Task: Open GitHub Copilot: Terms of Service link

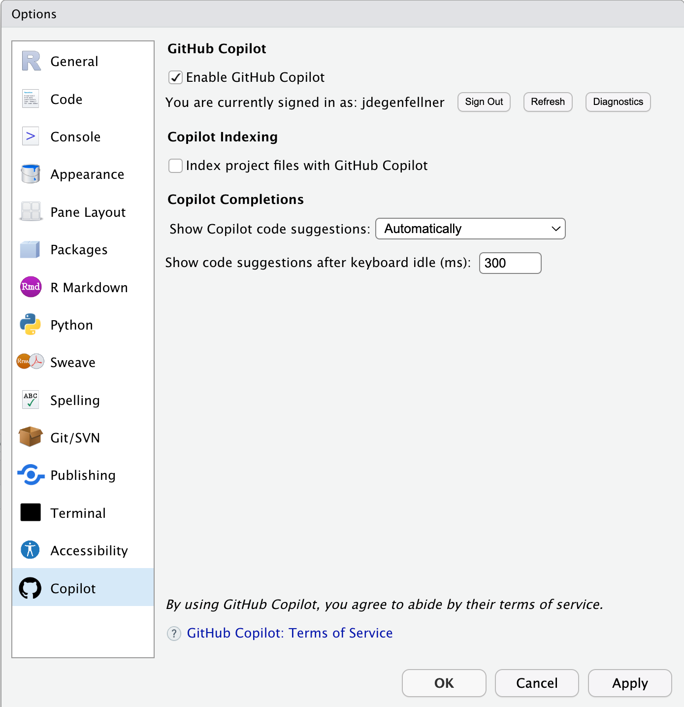Action: pos(290,633)
